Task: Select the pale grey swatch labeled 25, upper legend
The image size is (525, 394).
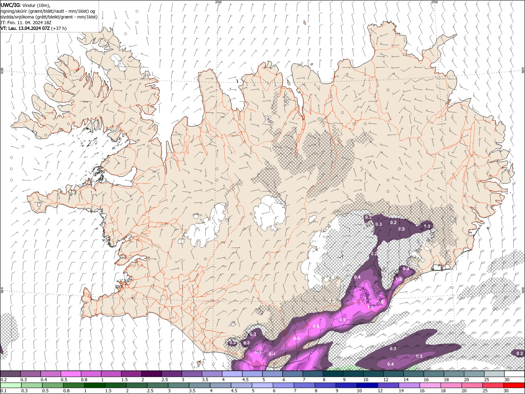Action: (x=494, y=374)
